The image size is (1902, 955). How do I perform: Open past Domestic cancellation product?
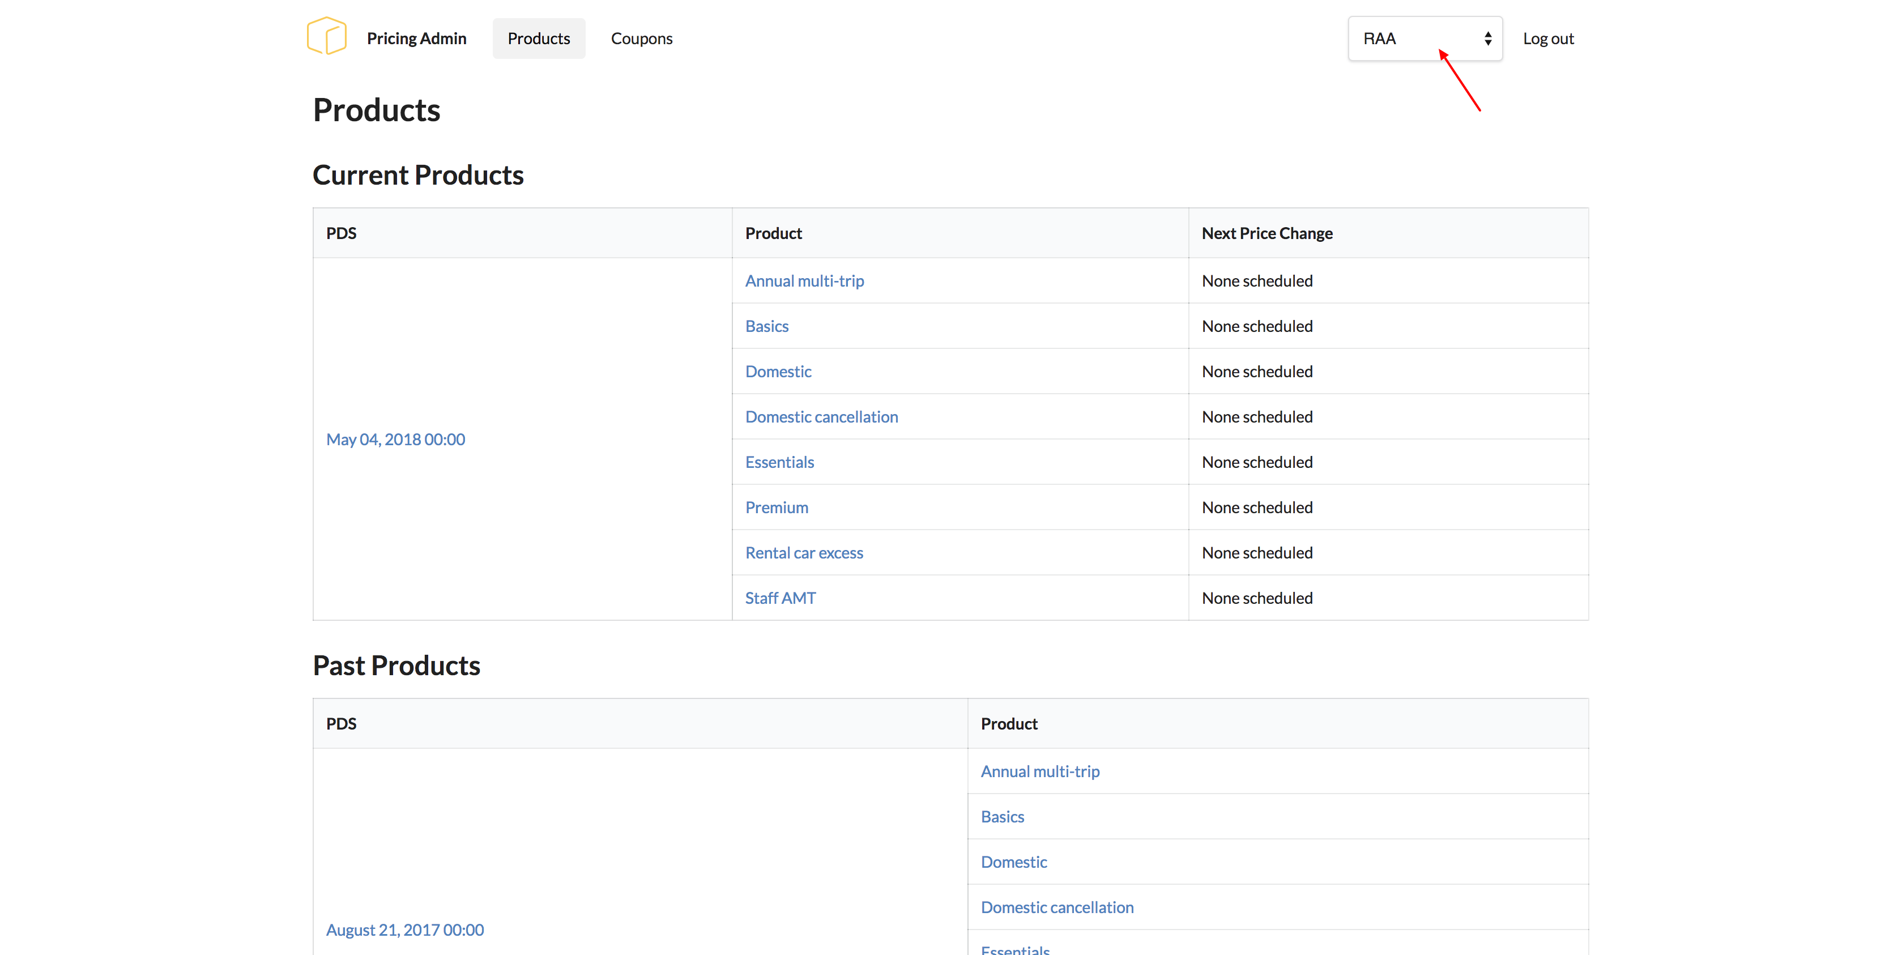pos(1056,907)
